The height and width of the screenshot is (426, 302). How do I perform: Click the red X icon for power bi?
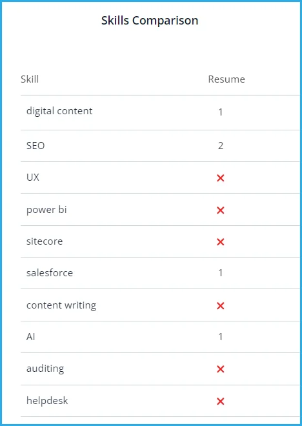click(220, 210)
